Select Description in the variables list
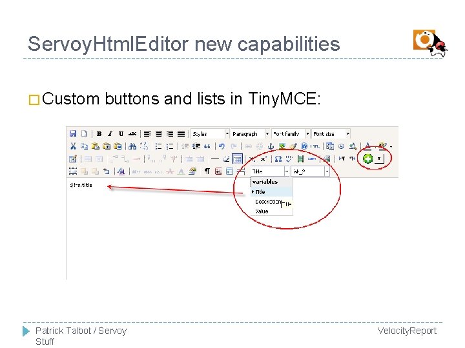 click(268, 202)
